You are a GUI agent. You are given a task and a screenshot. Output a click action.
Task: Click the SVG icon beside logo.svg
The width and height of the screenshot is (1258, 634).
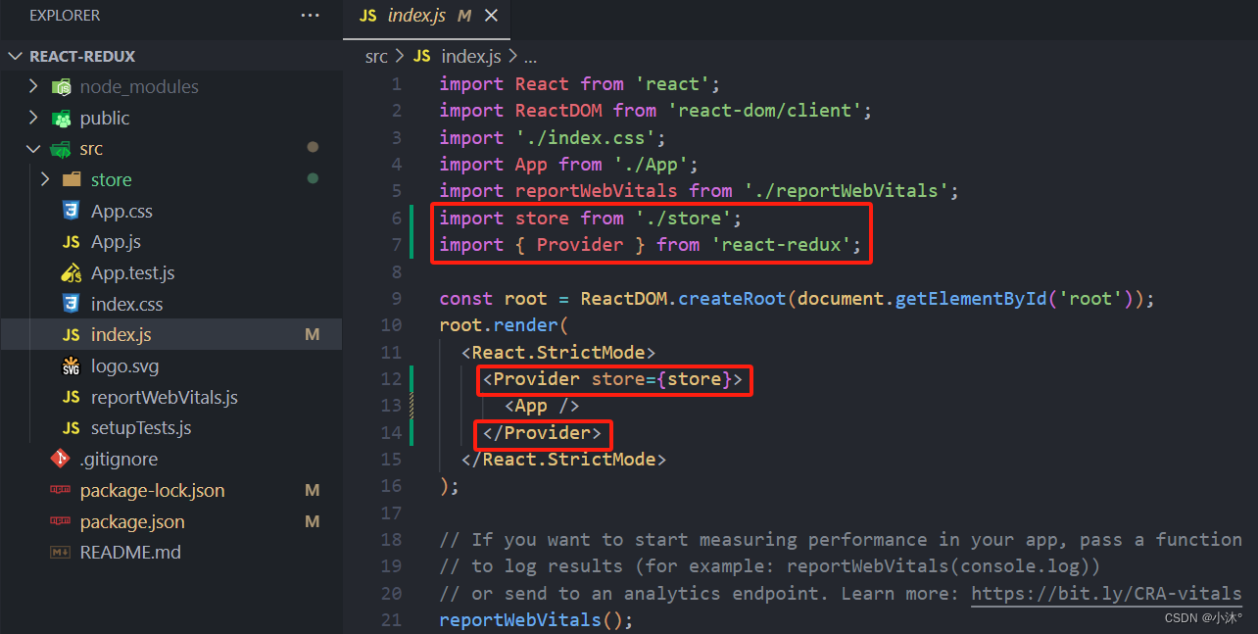click(69, 365)
